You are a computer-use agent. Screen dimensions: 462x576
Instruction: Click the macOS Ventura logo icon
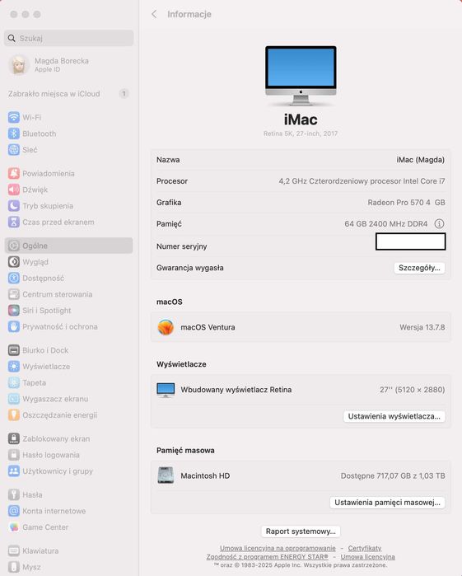[x=166, y=327]
